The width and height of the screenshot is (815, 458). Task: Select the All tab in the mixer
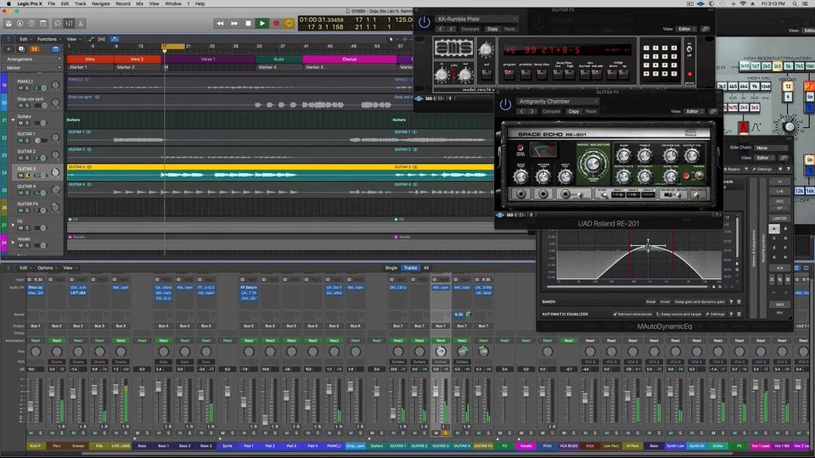(425, 268)
